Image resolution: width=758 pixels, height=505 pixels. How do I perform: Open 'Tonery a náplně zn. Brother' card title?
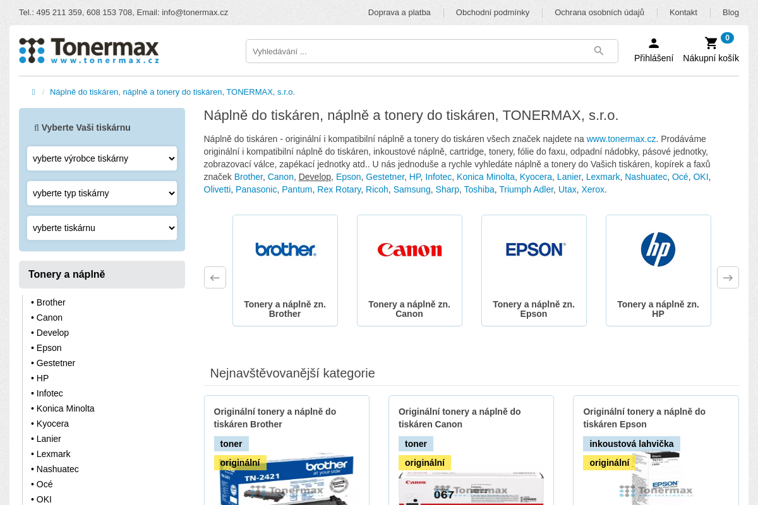pos(285,309)
